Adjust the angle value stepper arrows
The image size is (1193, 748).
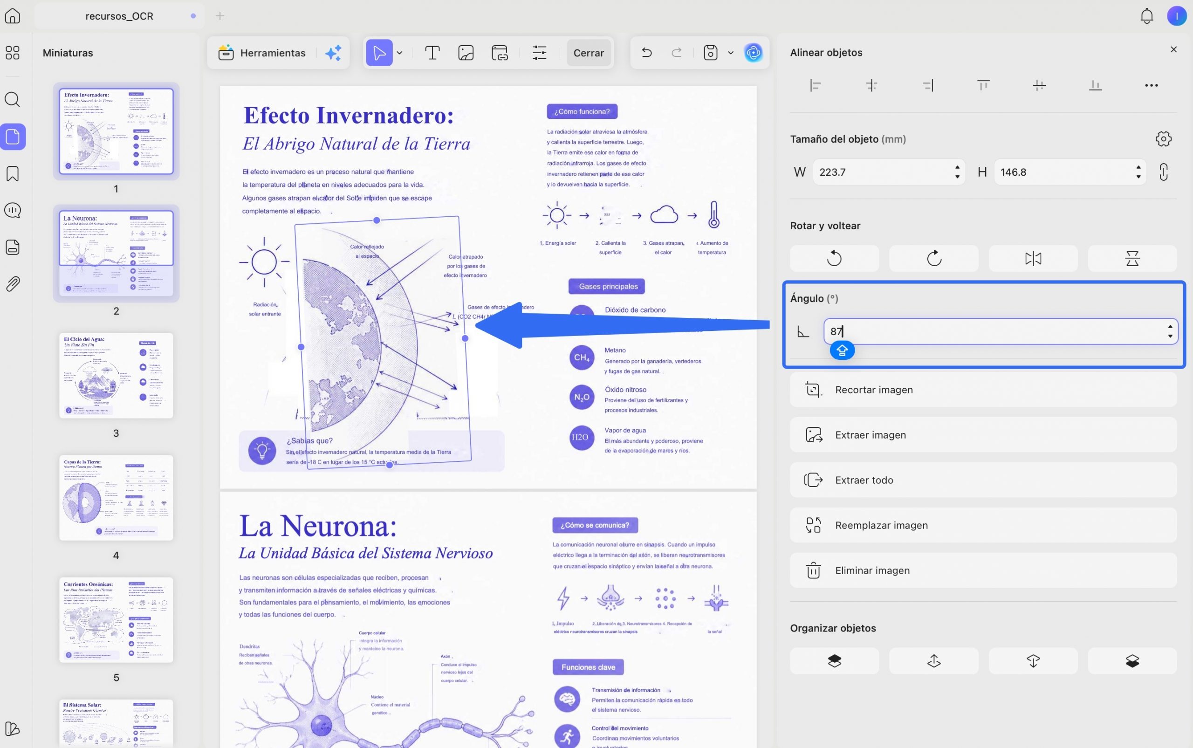point(1170,331)
